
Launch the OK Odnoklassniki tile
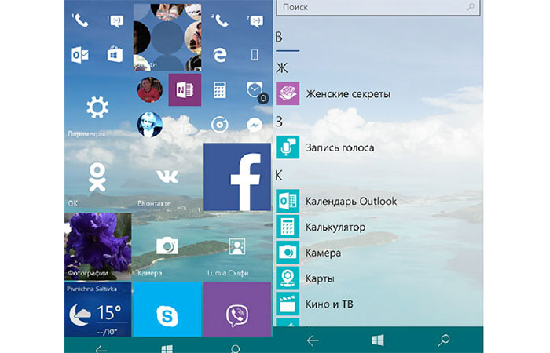97,176
